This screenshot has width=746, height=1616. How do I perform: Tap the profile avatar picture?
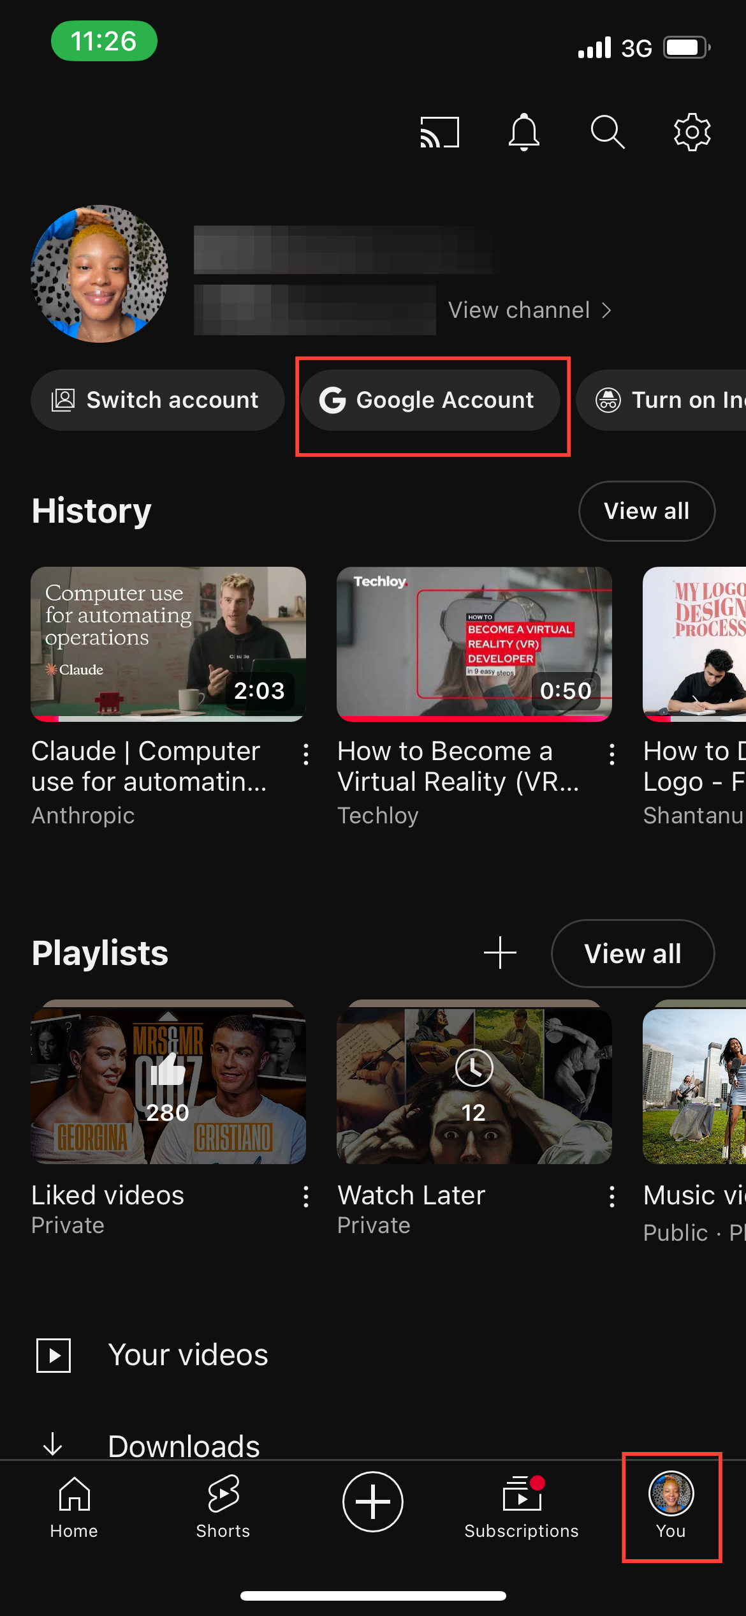(x=99, y=274)
